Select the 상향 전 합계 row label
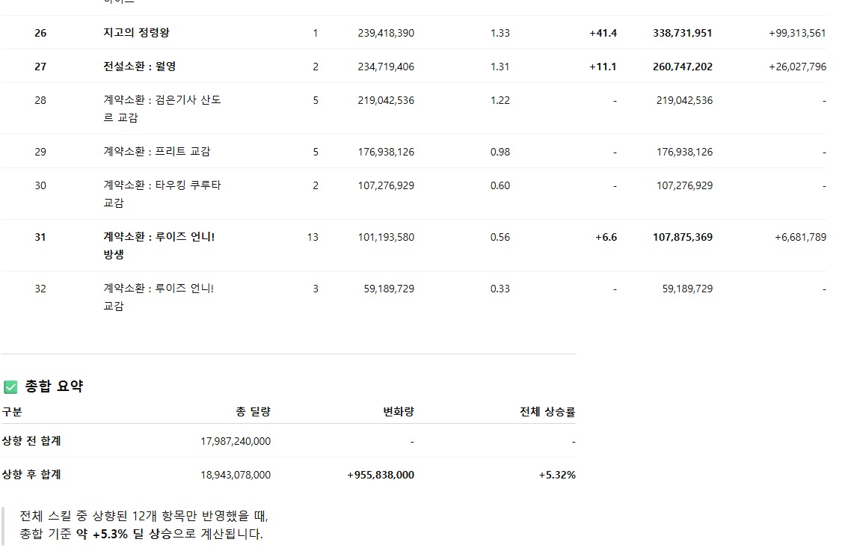848x548 pixels. [x=31, y=441]
